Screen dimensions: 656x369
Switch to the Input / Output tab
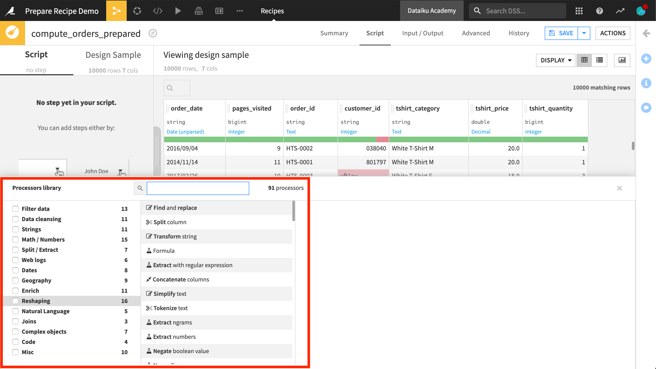[x=422, y=33]
